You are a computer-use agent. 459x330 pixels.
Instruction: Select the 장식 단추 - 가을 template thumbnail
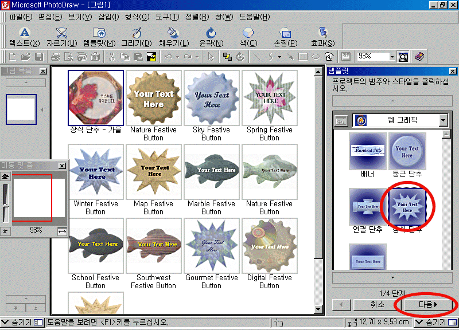96,98
